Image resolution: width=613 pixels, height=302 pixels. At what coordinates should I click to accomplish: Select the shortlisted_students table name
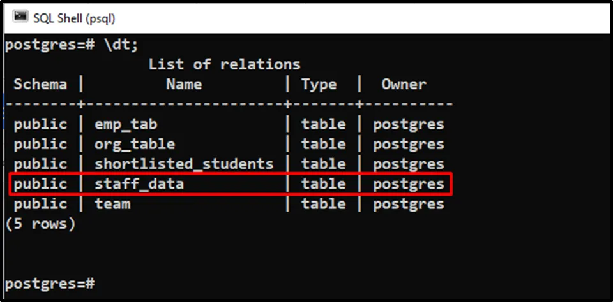coord(184,164)
